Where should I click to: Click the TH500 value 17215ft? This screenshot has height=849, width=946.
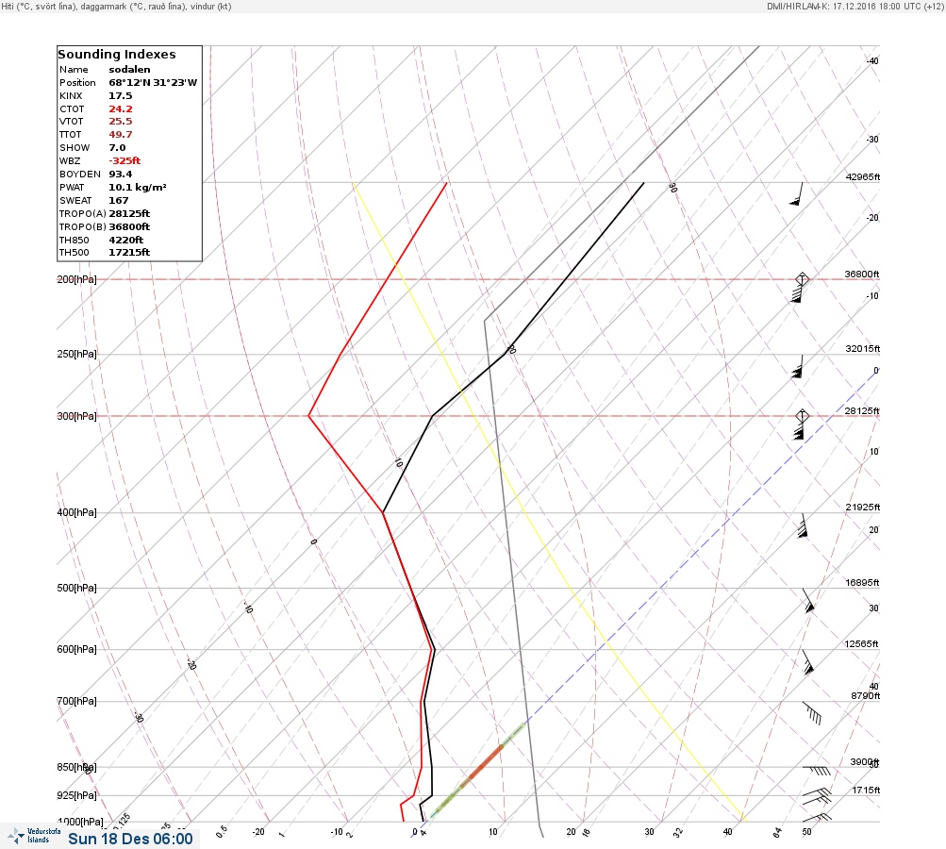click(x=129, y=252)
